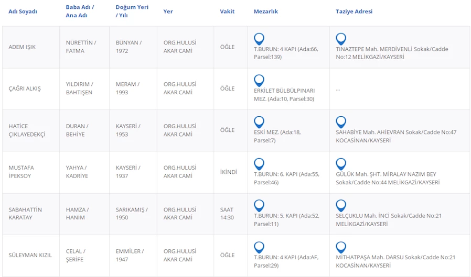Screen dimensions: 471x277
Task: Open cemetery map pin for Adem Işık
Action: point(259,39)
